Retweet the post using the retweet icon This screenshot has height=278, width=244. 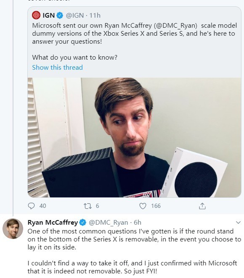coord(88,206)
